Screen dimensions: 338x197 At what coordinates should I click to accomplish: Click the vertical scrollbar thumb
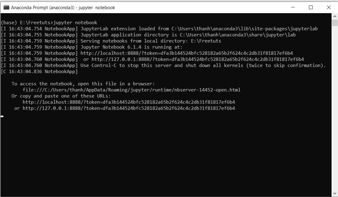coord(335,23)
